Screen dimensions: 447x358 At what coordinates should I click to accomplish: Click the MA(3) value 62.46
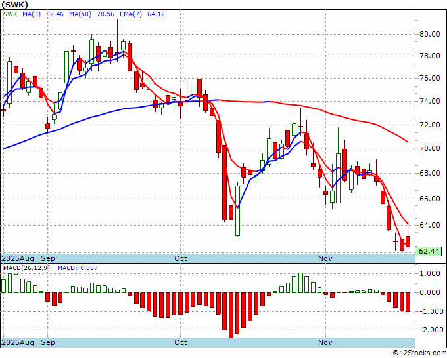click(55, 14)
